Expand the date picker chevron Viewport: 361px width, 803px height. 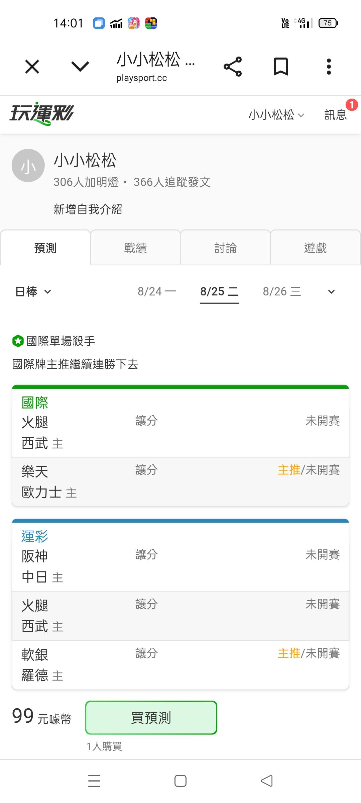331,292
